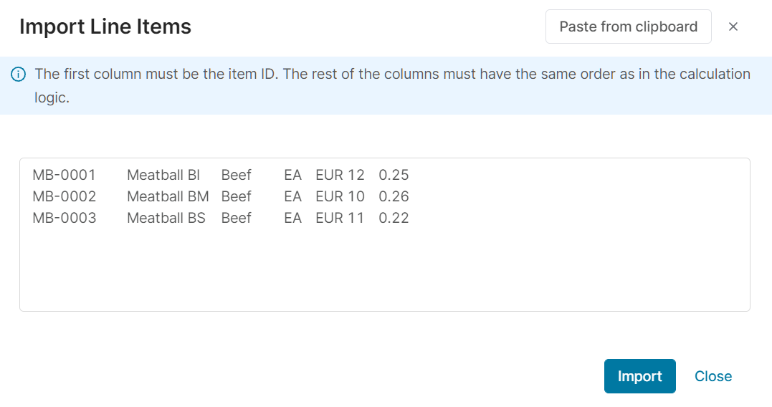Click the 0.22 value in the third row
772x407 pixels.
[x=394, y=218]
